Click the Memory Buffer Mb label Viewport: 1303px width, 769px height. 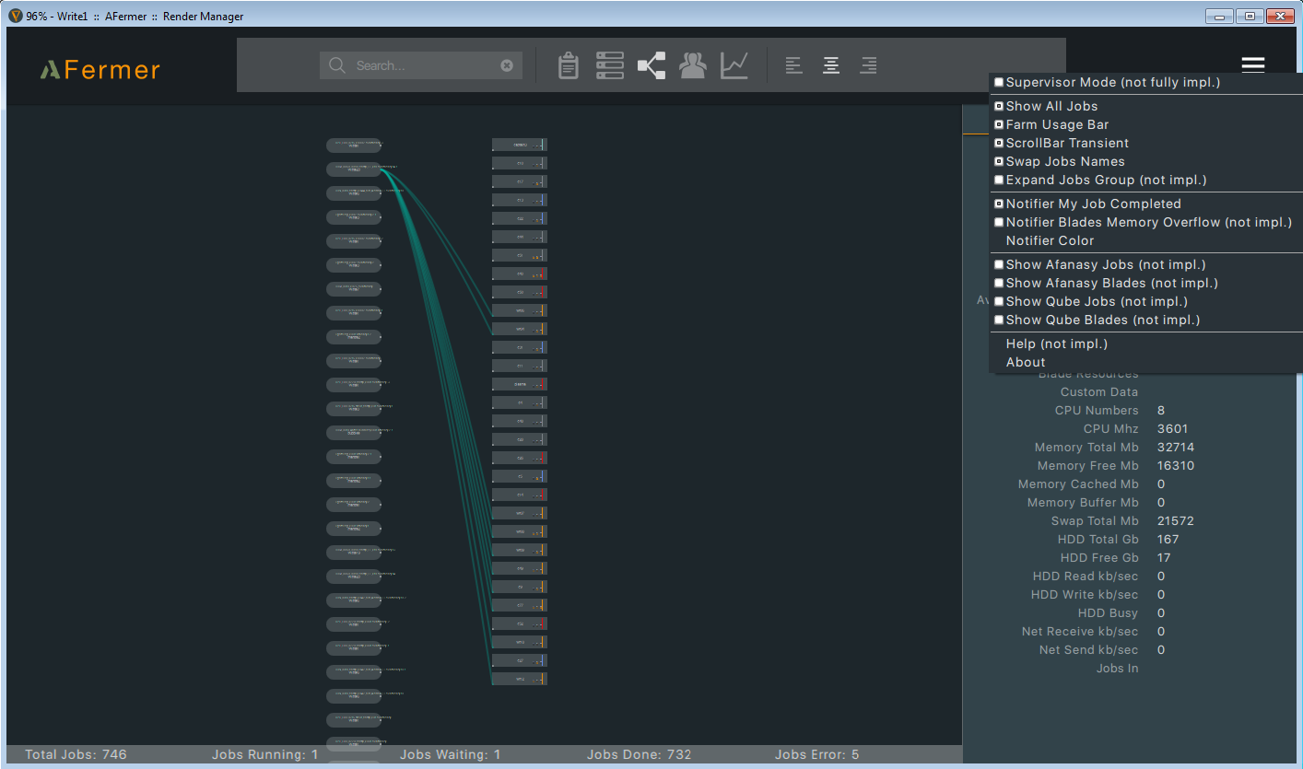point(1083,503)
